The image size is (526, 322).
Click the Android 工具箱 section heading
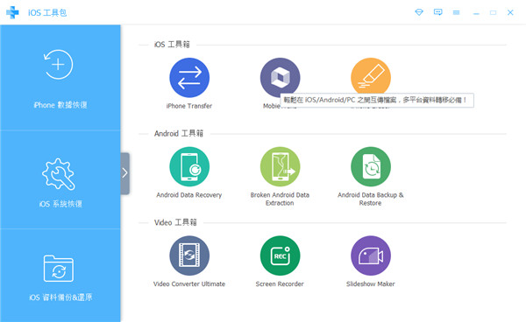pos(179,133)
